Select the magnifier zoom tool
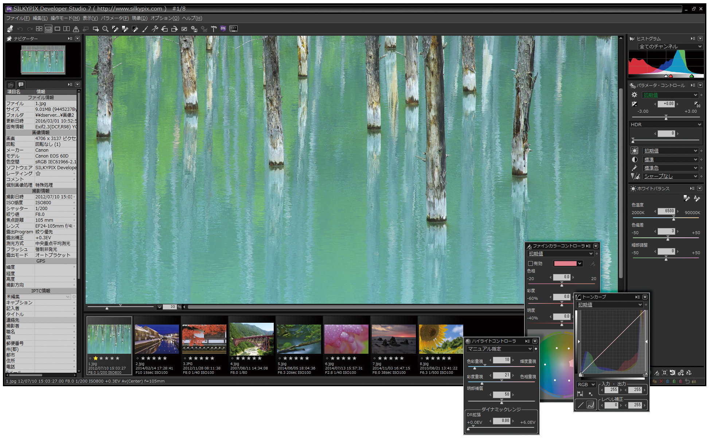710x438 pixels. pos(105,29)
